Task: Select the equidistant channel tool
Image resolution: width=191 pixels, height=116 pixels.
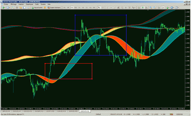Action: pos(118,8)
